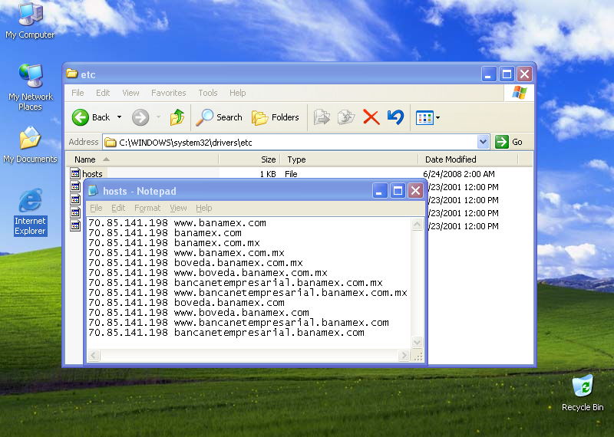Open My Documents desktop icon
Image resolution: width=614 pixels, height=437 pixels.
(30, 145)
